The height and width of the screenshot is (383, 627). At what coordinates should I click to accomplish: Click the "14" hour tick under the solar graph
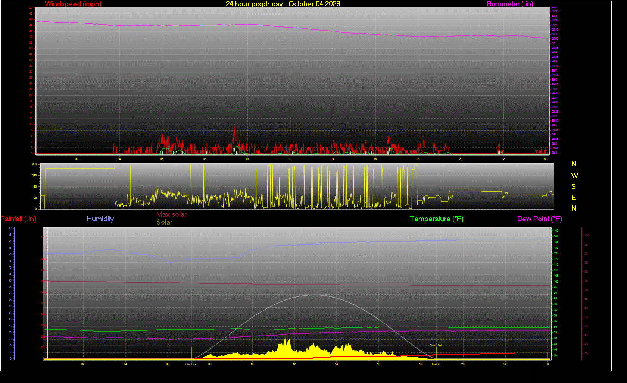tap(336, 364)
